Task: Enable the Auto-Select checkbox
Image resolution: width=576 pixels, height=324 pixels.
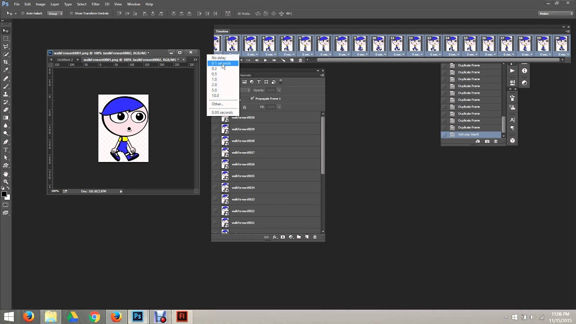Action: pos(22,13)
